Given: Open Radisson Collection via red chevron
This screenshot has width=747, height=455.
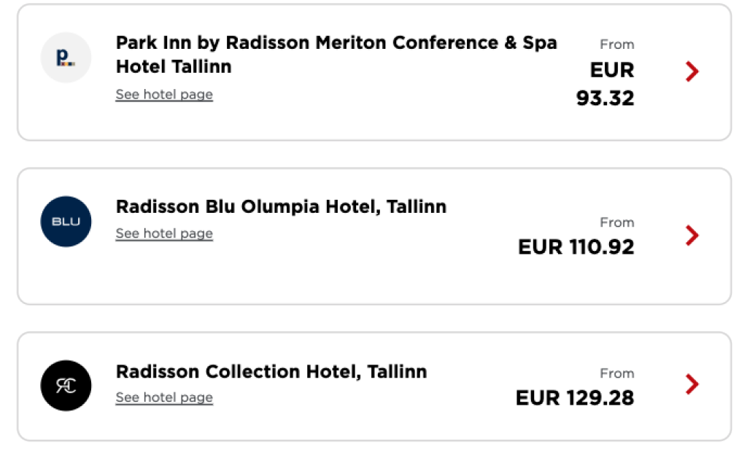Looking at the screenshot, I should coord(692,384).
